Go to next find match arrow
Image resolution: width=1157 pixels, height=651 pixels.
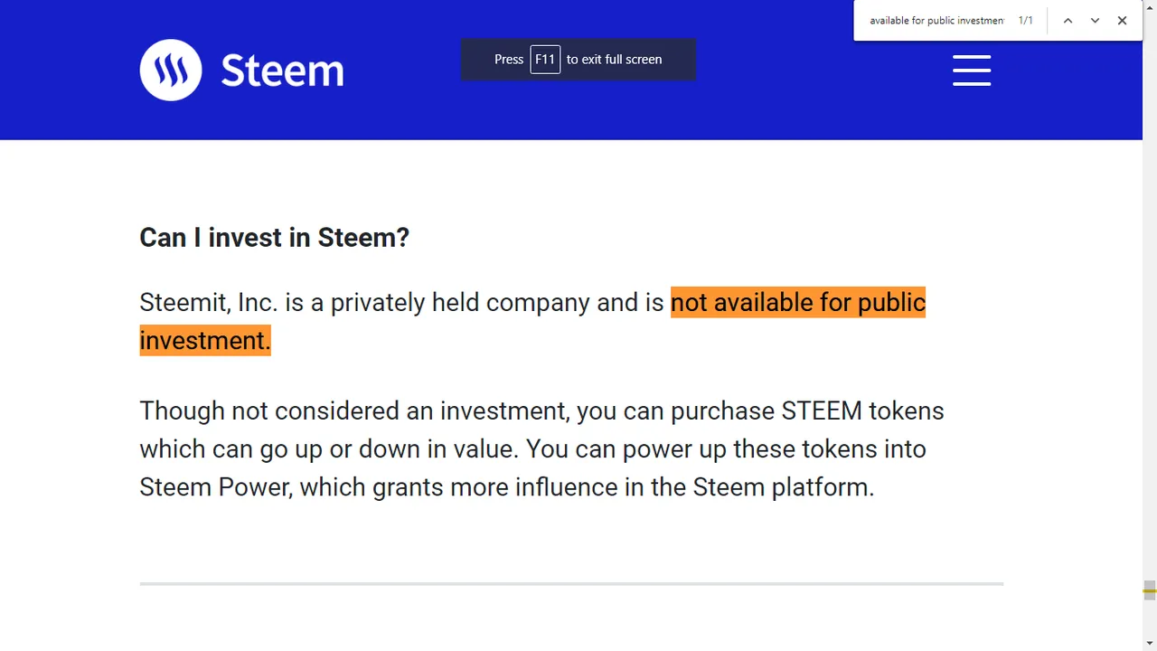pyautogui.click(x=1095, y=20)
